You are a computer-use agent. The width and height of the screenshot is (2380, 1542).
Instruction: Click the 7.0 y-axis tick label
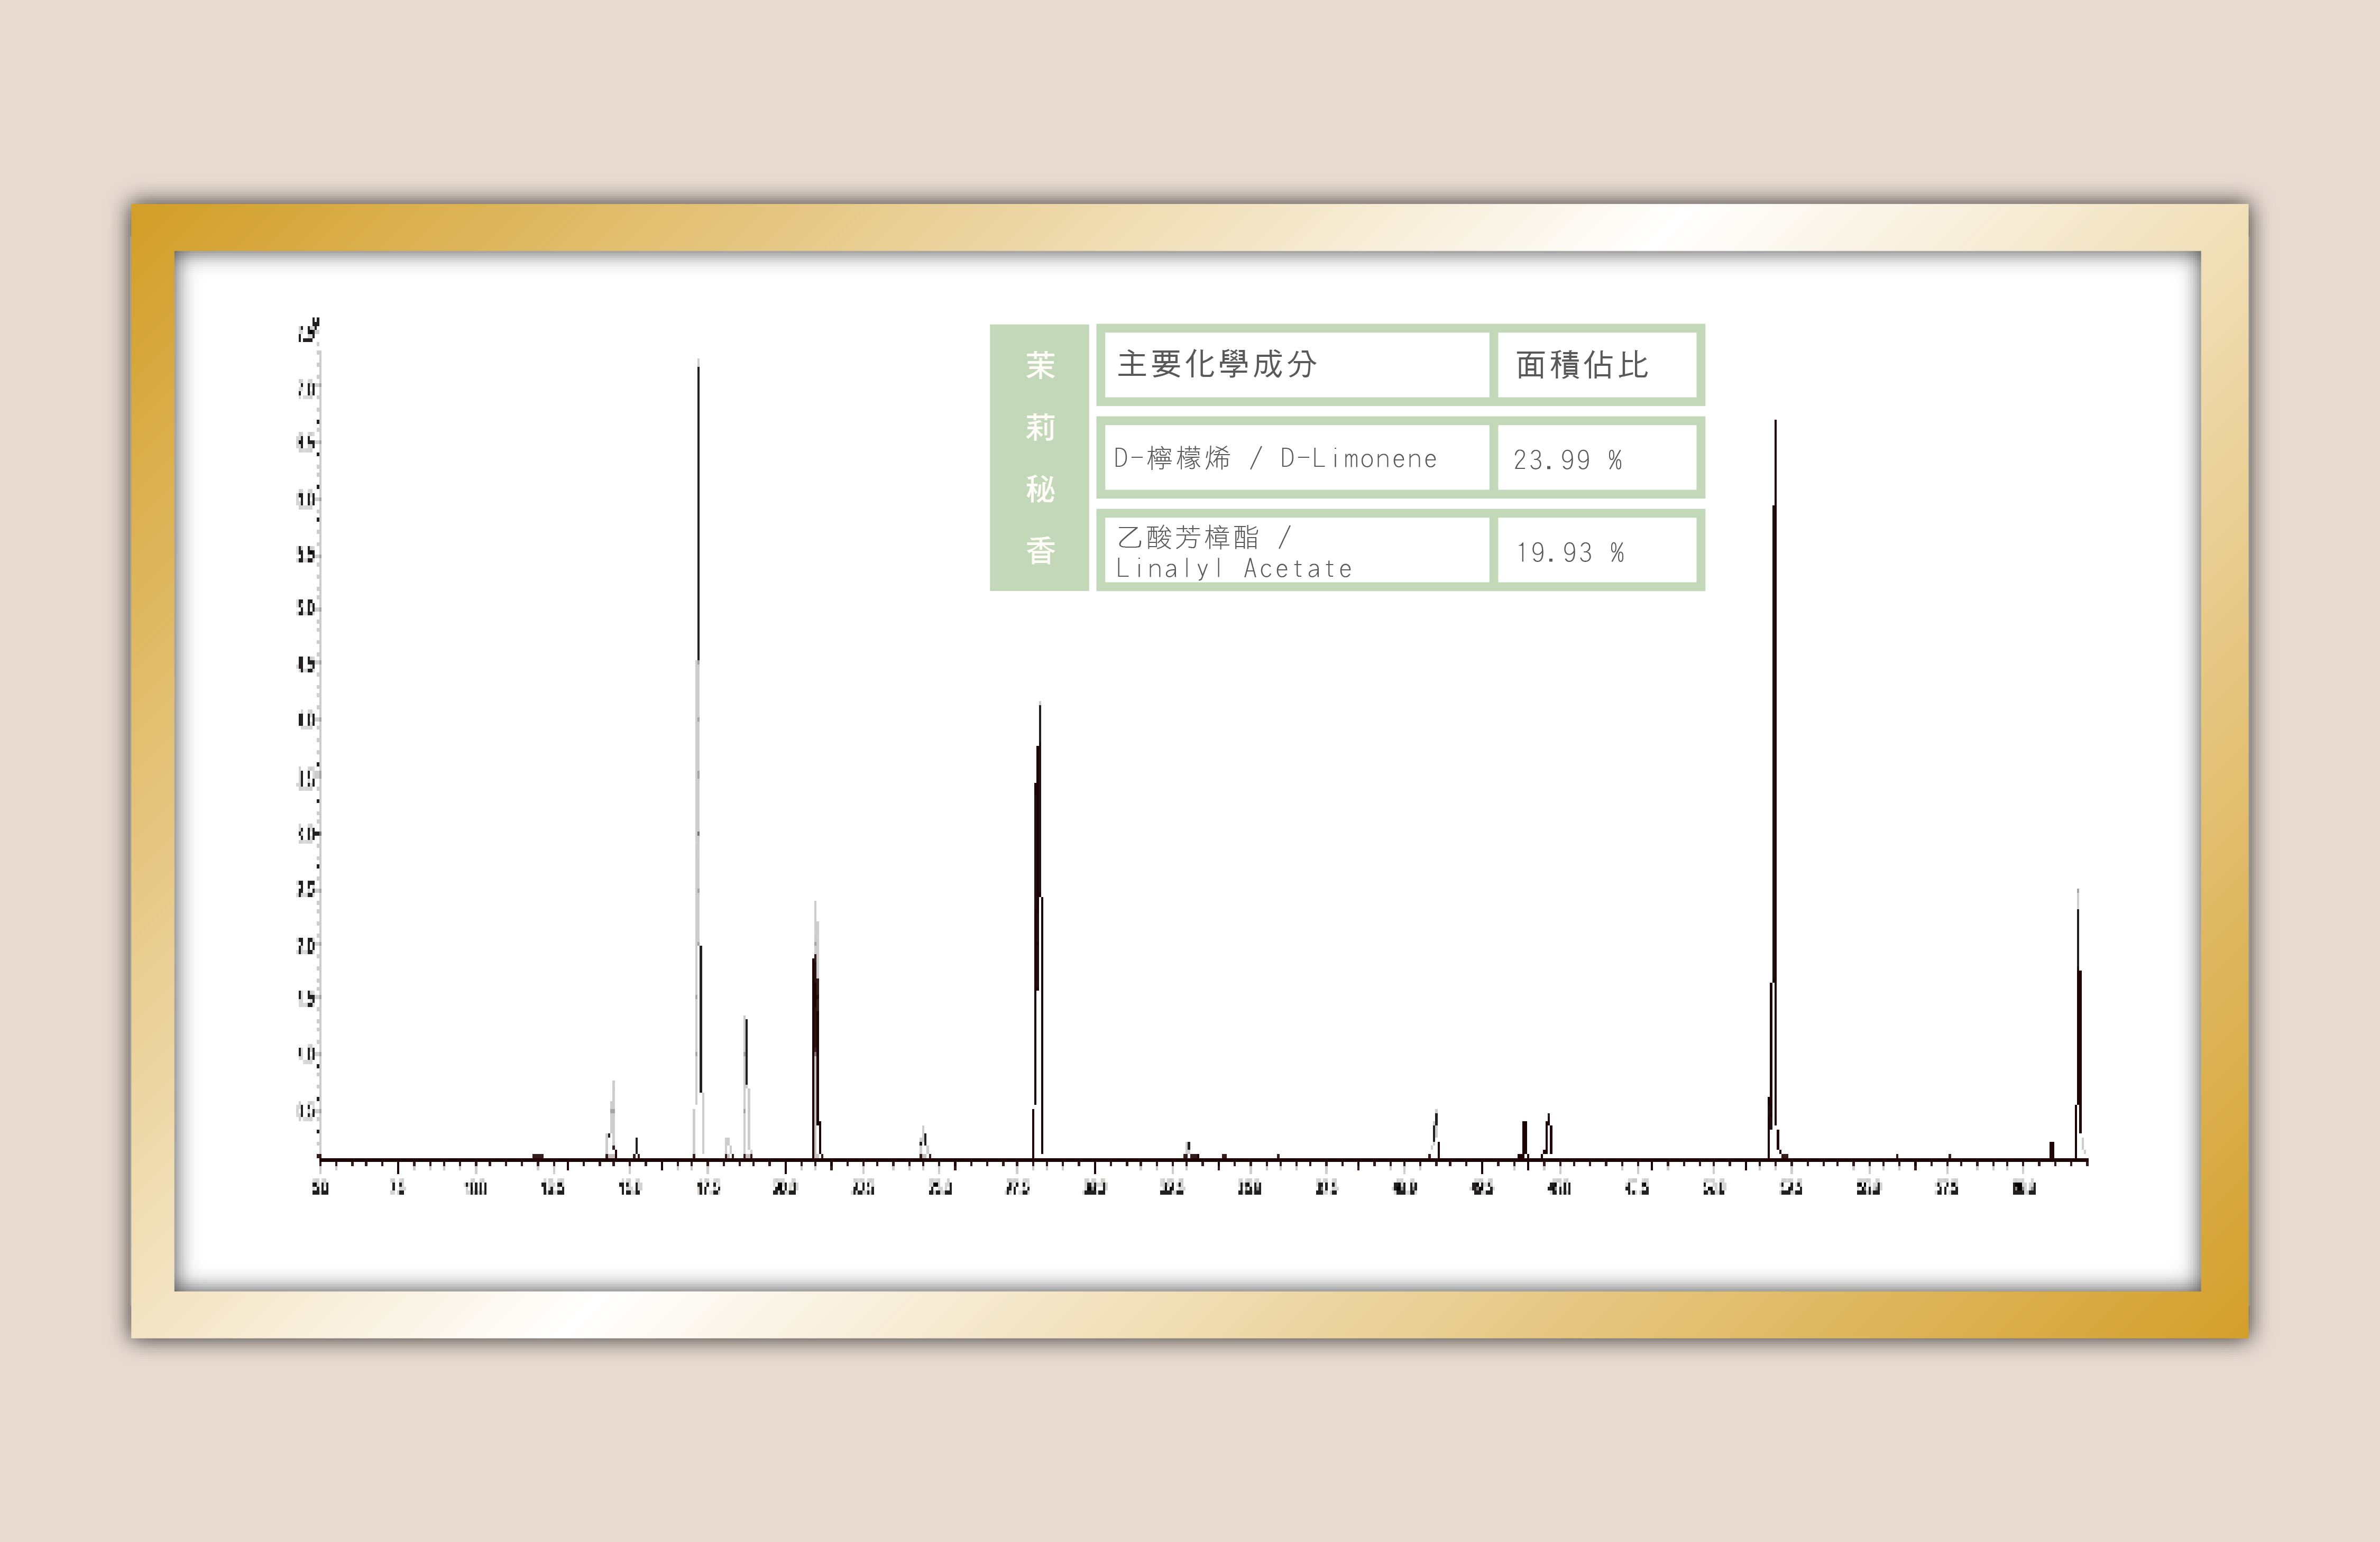click(306, 388)
